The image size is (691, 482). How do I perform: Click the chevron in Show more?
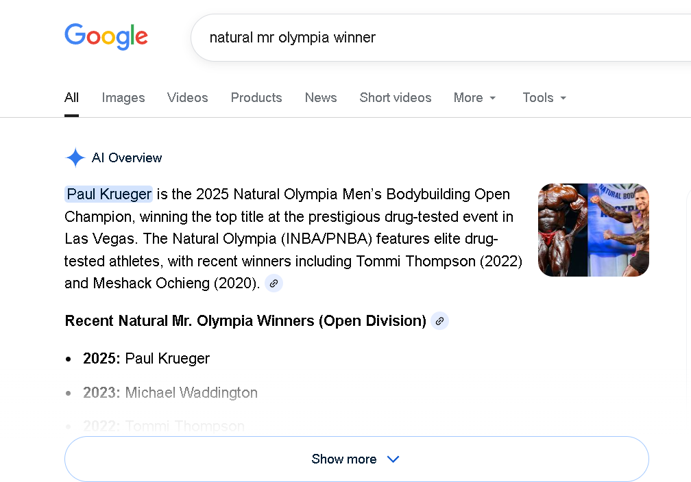tap(393, 459)
